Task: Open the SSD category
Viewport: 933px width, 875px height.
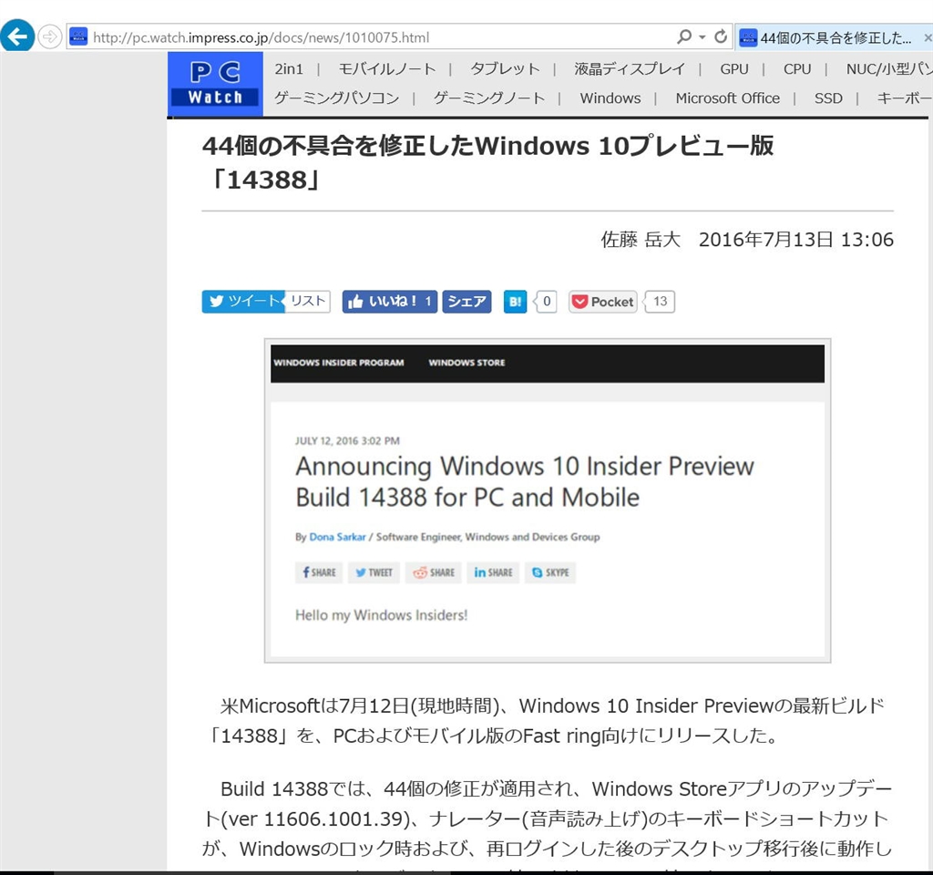Action: (x=828, y=98)
